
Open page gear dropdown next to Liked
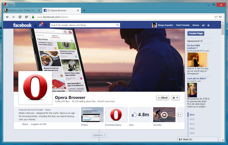point(175,98)
